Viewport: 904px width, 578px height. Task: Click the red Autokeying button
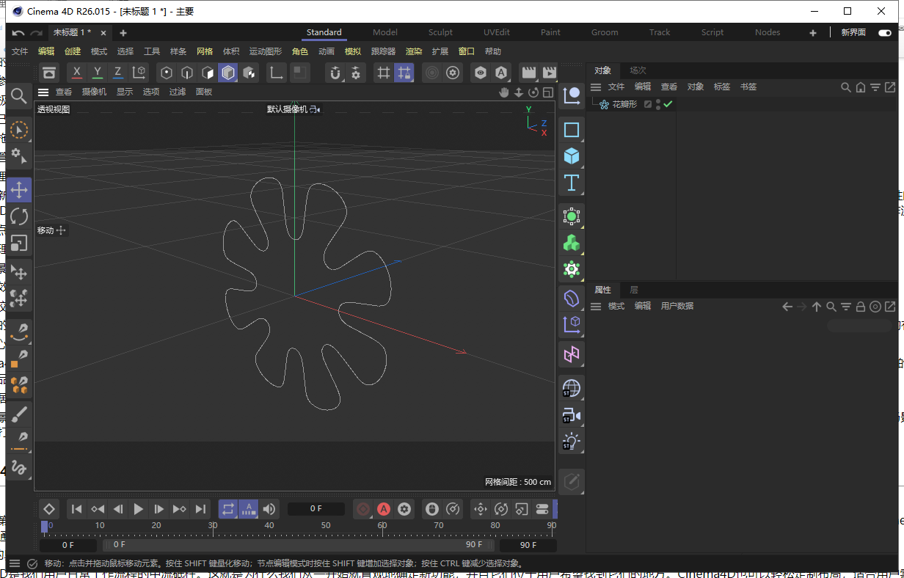(383, 509)
